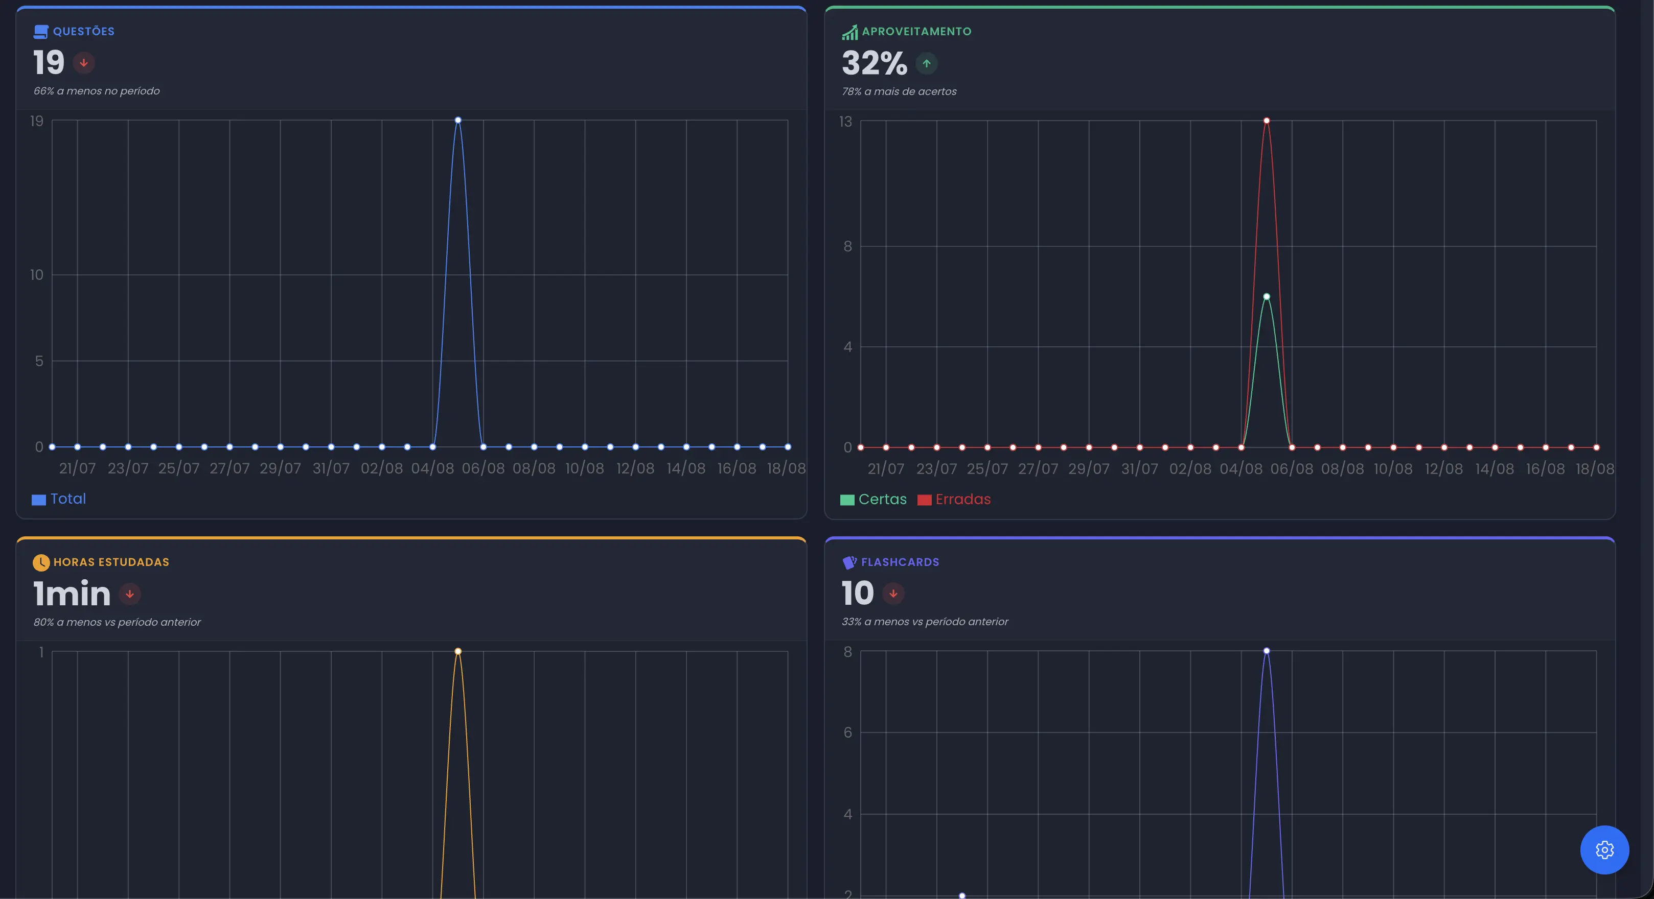Click the red Erradas legend swatch
Viewport: 1654px width, 899px height.
click(924, 501)
